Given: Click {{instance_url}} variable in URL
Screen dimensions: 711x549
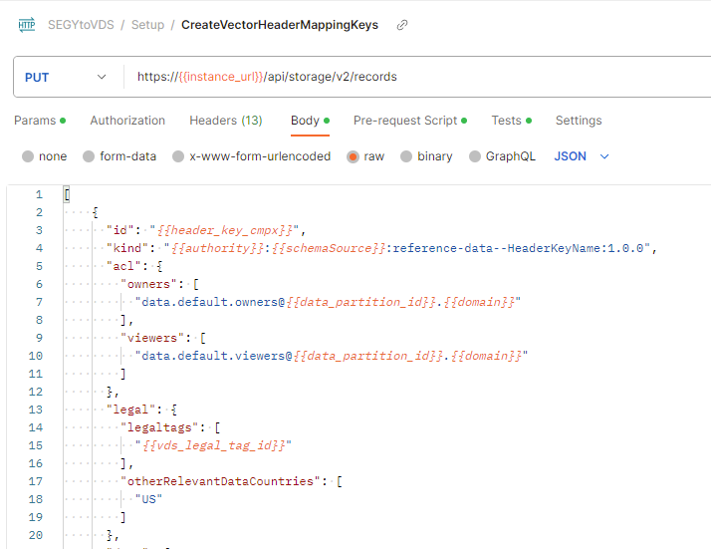Looking at the screenshot, I should (x=221, y=77).
